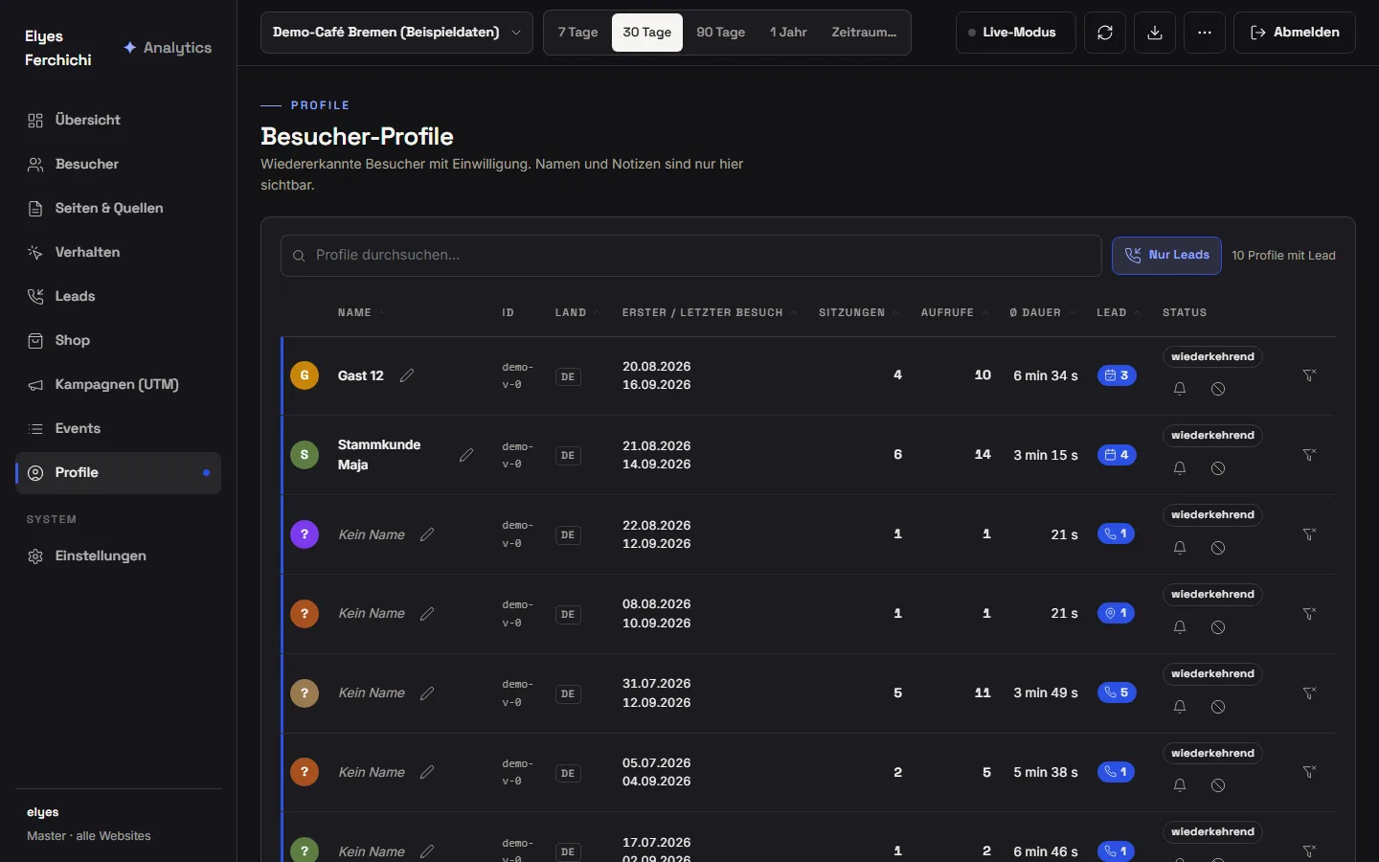Click the Profile sidebar item
Image resolution: width=1379 pixels, height=862 pixels.
[x=118, y=473]
